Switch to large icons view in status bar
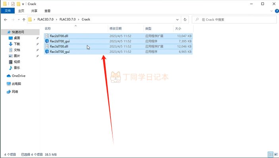This screenshot has height=158, width=279. 276,154
